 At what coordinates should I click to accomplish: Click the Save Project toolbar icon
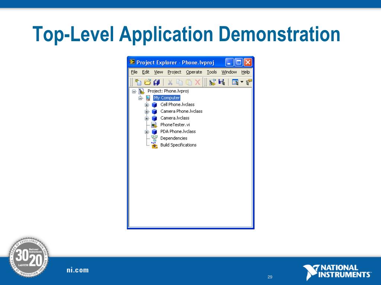point(221,82)
